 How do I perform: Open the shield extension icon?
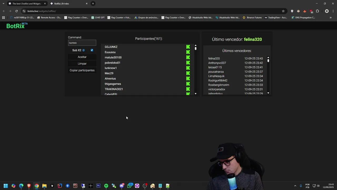292,11
